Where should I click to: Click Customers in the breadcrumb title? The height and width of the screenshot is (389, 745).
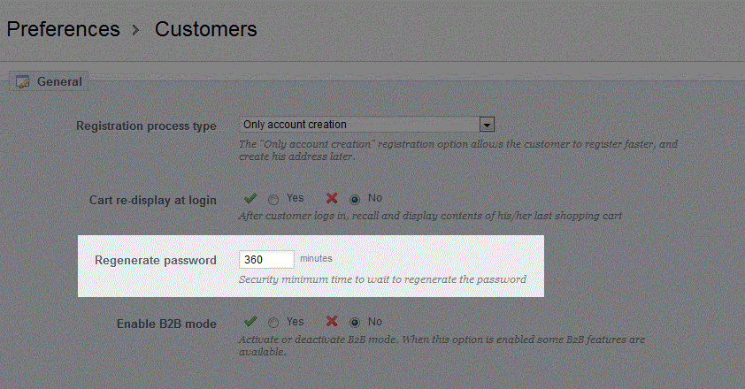[x=205, y=29]
